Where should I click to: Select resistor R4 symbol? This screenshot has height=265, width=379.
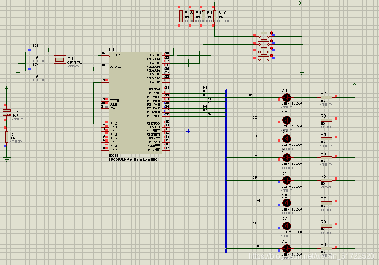pos(327,139)
